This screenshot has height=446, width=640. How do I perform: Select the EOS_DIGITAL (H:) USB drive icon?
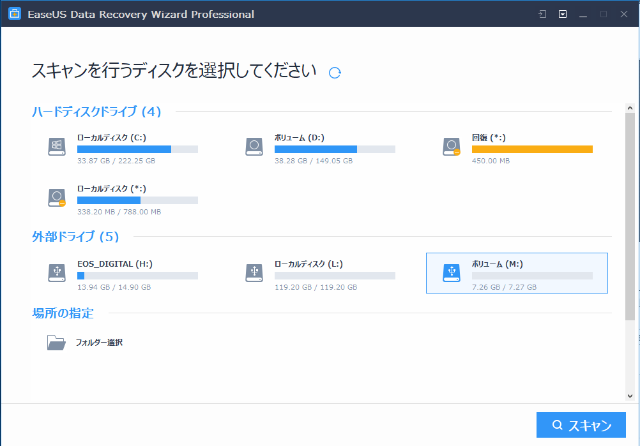tap(57, 272)
